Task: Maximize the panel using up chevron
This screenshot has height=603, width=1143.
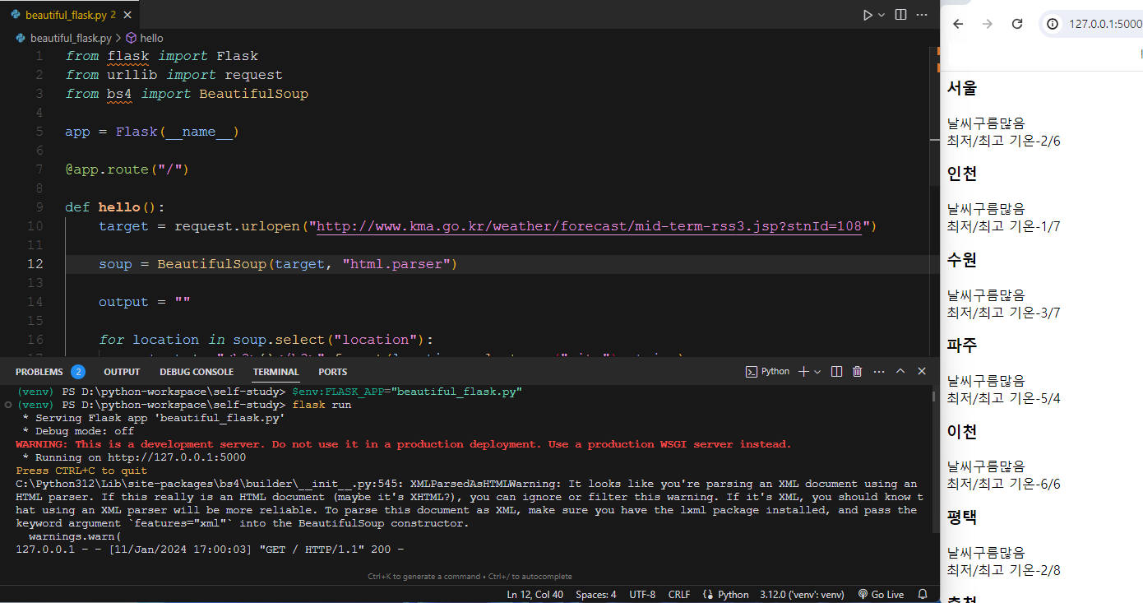Action: (x=900, y=372)
